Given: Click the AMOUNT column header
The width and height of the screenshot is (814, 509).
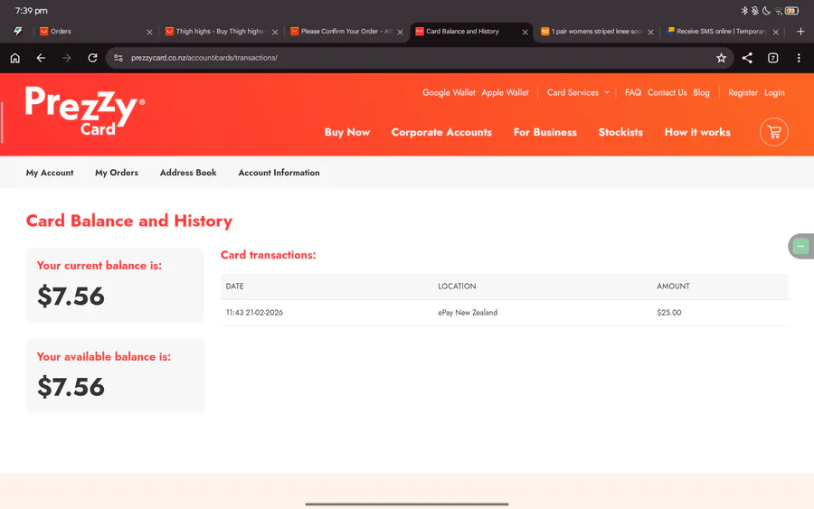Looking at the screenshot, I should click(x=673, y=287).
